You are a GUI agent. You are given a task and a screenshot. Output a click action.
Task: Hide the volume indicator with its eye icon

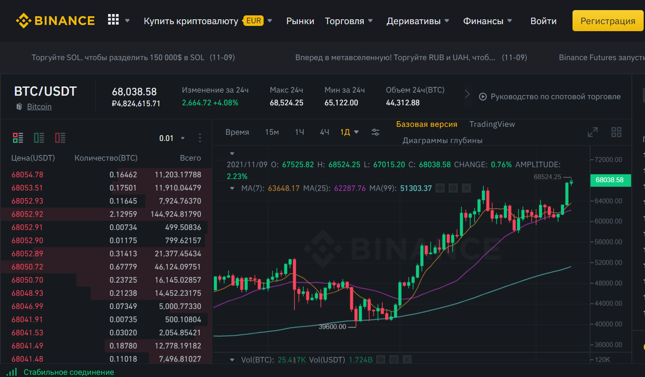coord(380,359)
